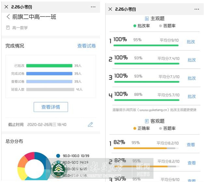
Task: Click the green 已批改 progress bar
Action: [x=49, y=66]
